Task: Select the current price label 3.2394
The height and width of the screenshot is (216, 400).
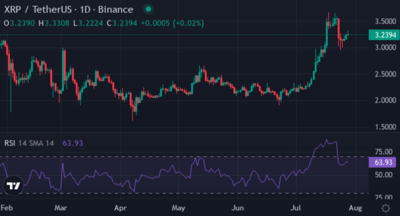Action: (384, 35)
